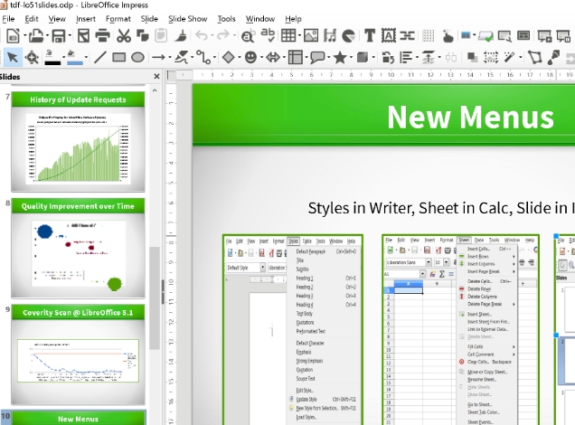This screenshot has width=575, height=425.
Task: Click the Slide Layout icon
Action: (x=466, y=35)
